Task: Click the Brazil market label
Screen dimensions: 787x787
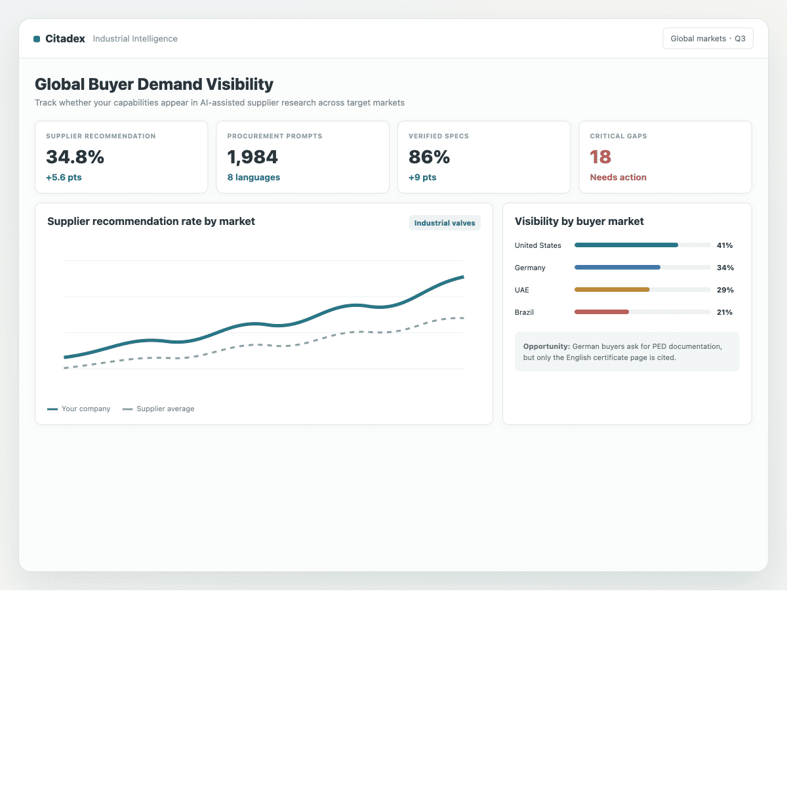Action: pos(524,312)
